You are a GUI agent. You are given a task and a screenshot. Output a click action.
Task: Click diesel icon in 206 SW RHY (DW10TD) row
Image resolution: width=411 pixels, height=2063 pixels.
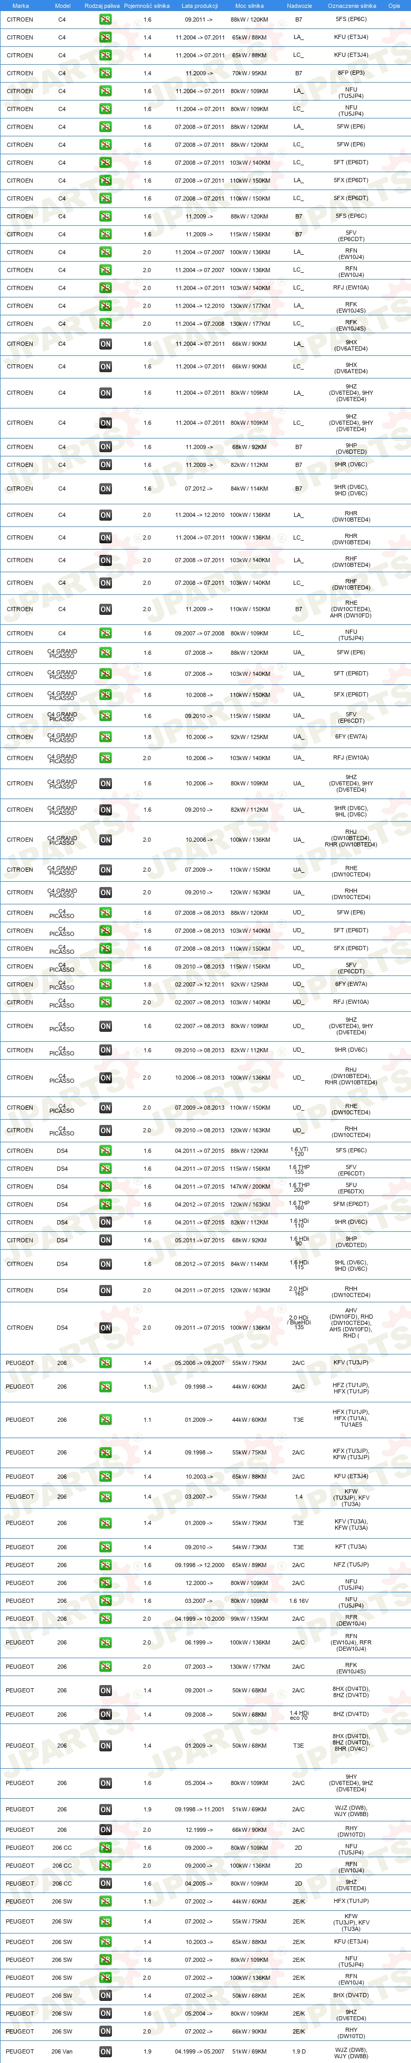pyautogui.click(x=106, y=2031)
